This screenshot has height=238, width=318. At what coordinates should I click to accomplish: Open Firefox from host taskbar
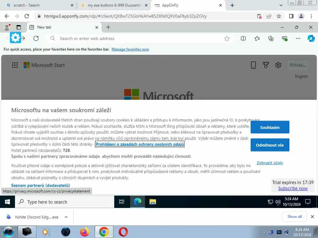click(x=85, y=232)
